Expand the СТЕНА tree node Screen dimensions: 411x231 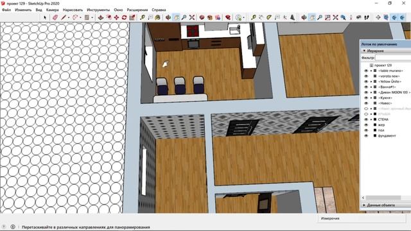point(371,119)
